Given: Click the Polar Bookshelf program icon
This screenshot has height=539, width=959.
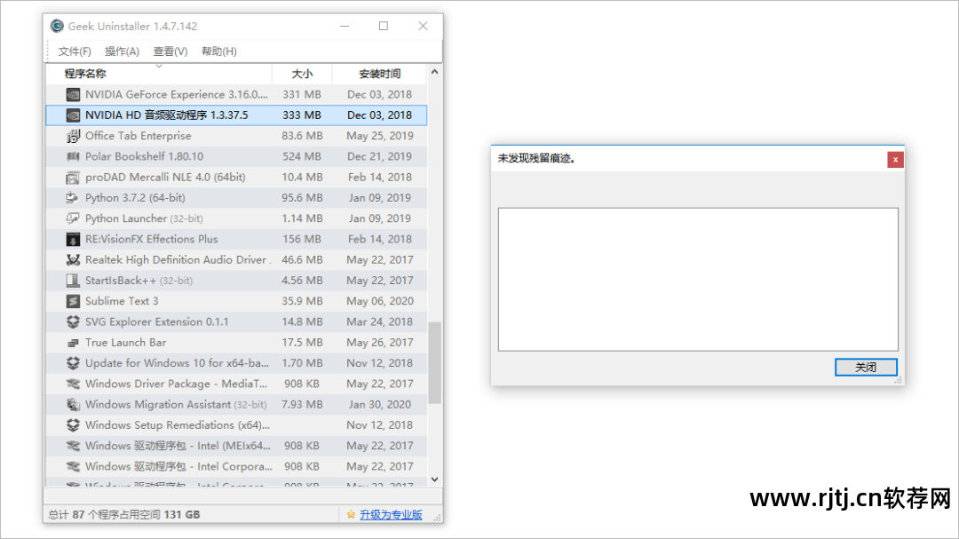Looking at the screenshot, I should (x=73, y=156).
